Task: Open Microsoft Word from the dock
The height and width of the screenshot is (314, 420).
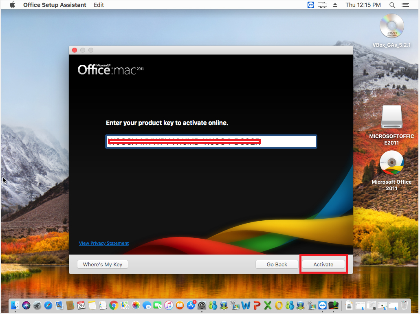Action: (246, 305)
